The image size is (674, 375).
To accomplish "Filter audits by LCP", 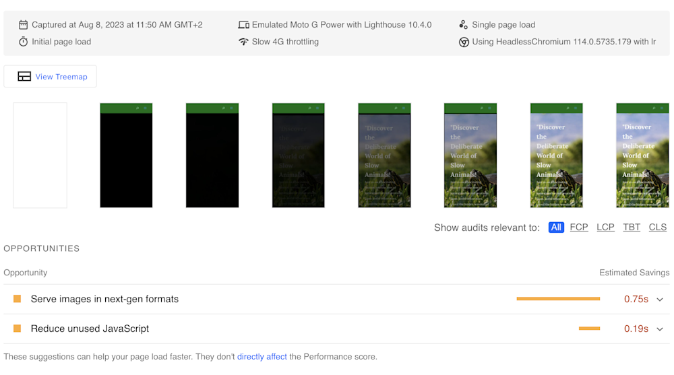I will point(605,228).
